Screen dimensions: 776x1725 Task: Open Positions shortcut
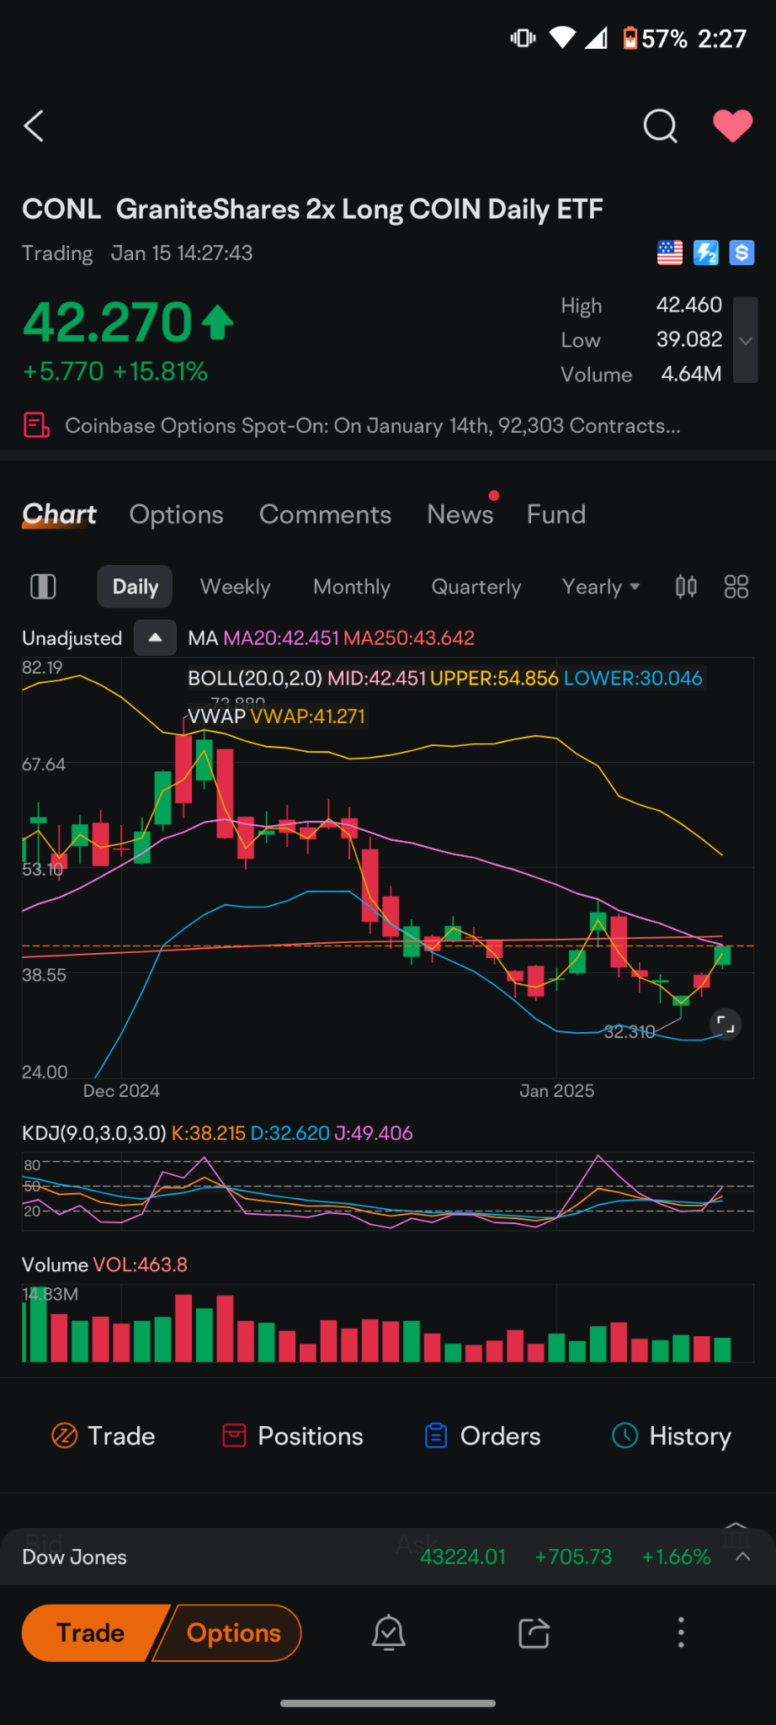293,1435
